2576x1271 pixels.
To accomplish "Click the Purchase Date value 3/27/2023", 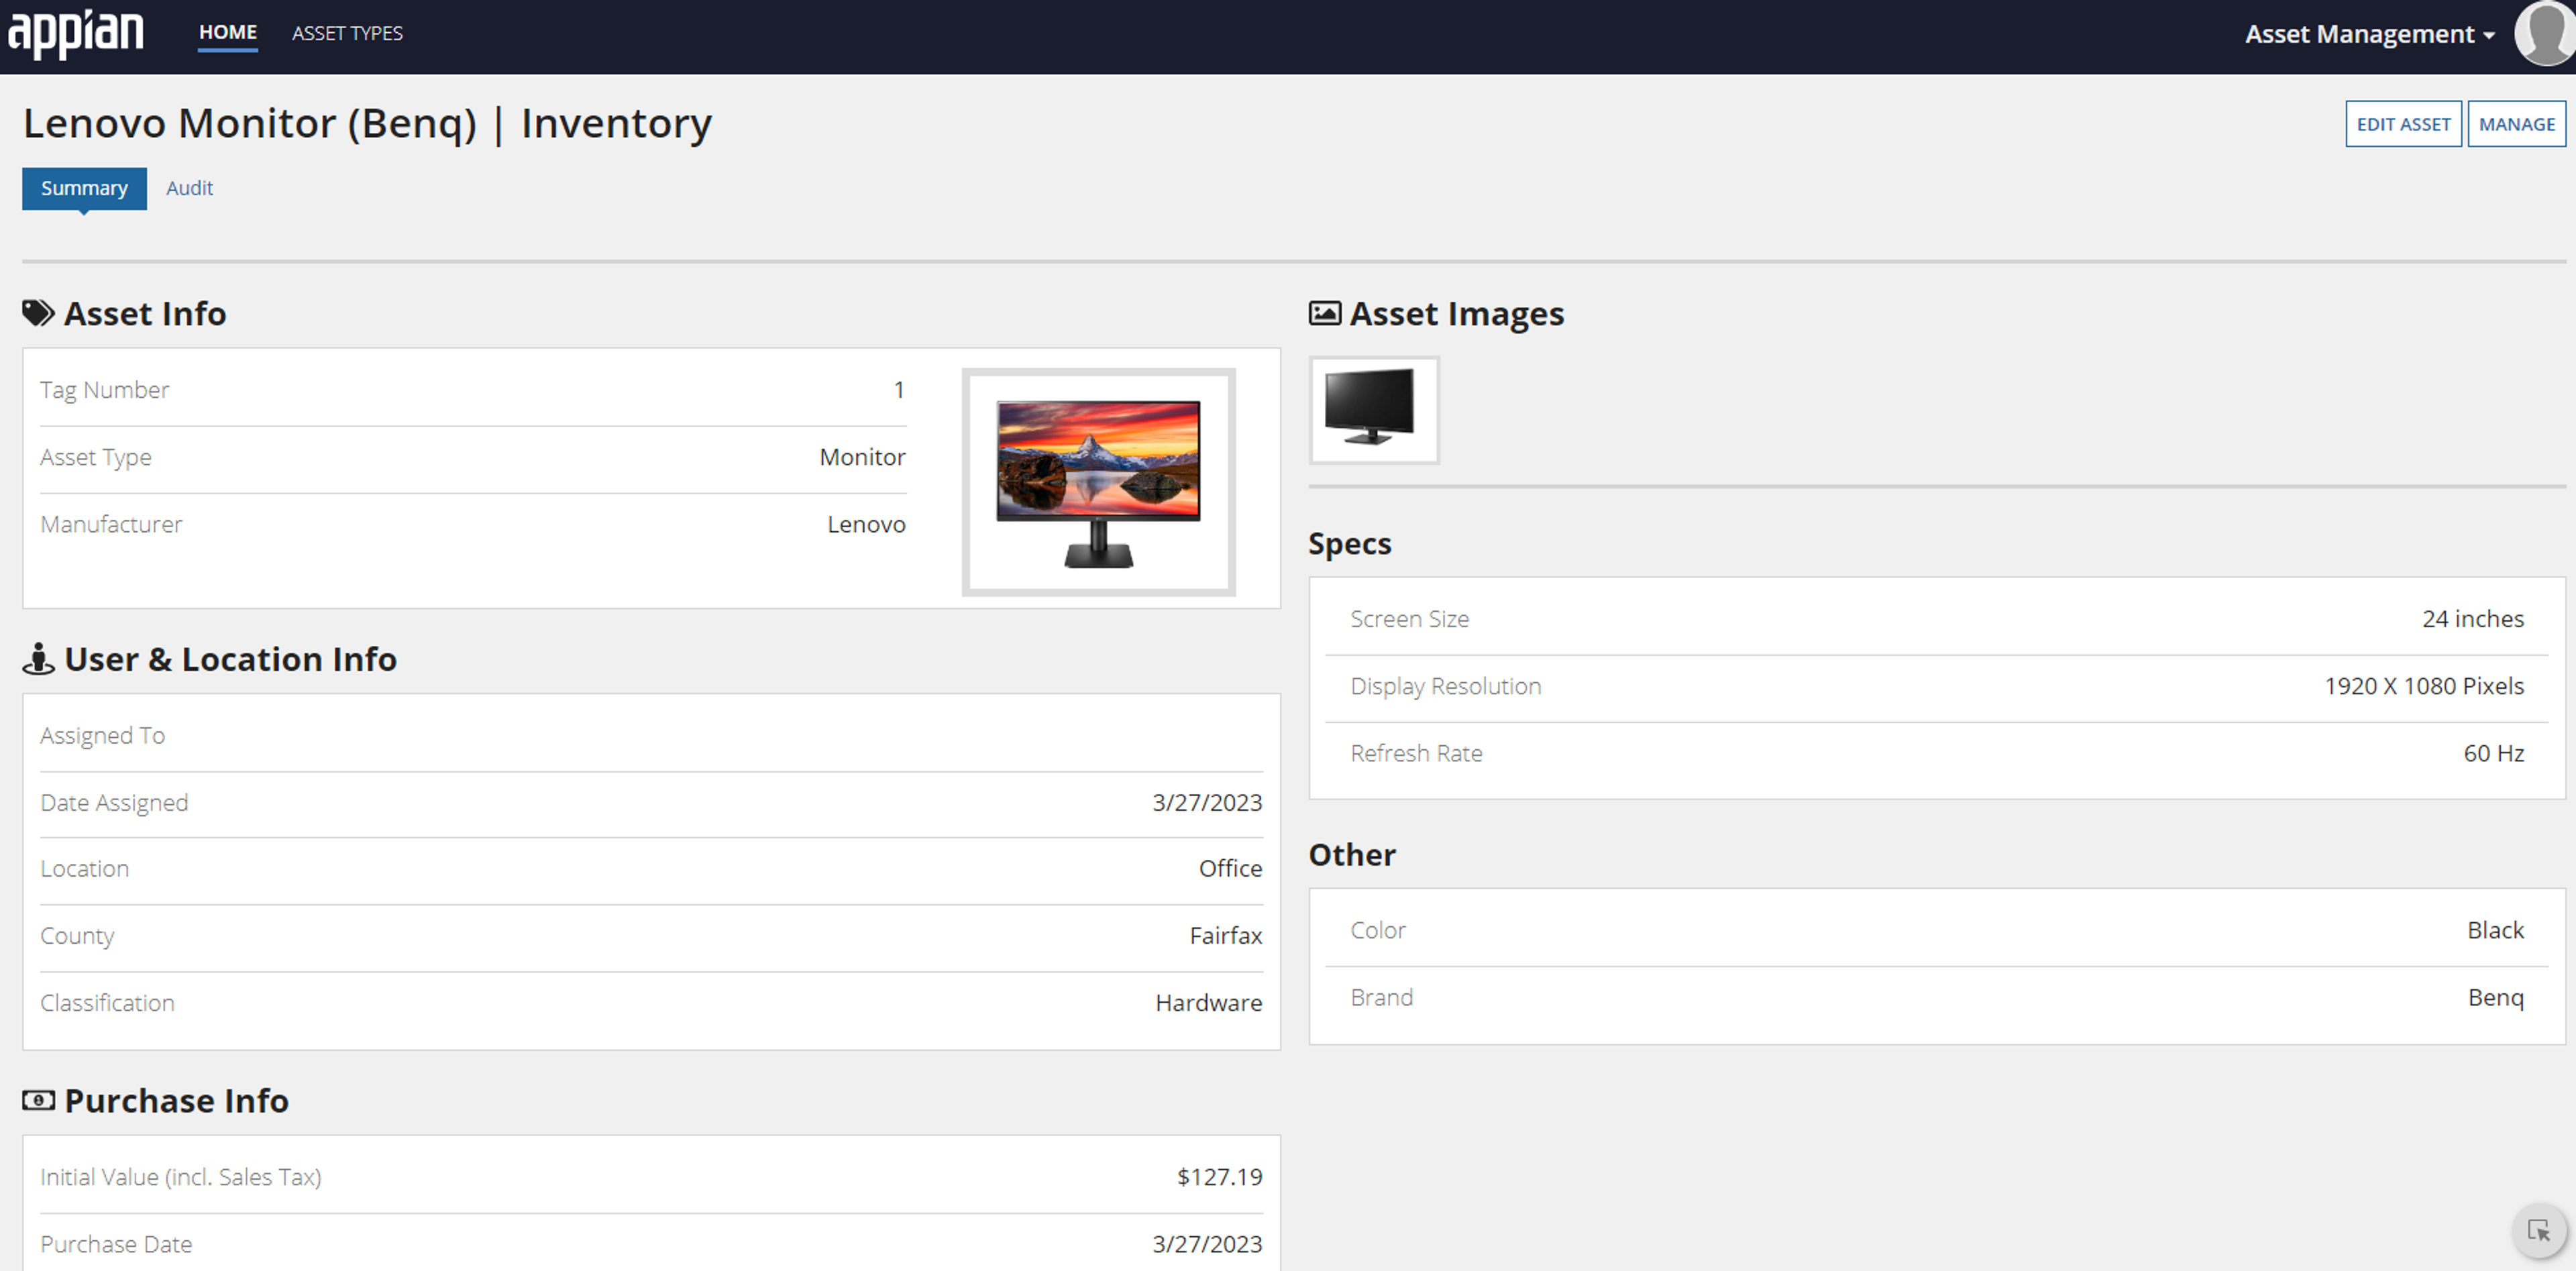I will pyautogui.click(x=1207, y=1244).
